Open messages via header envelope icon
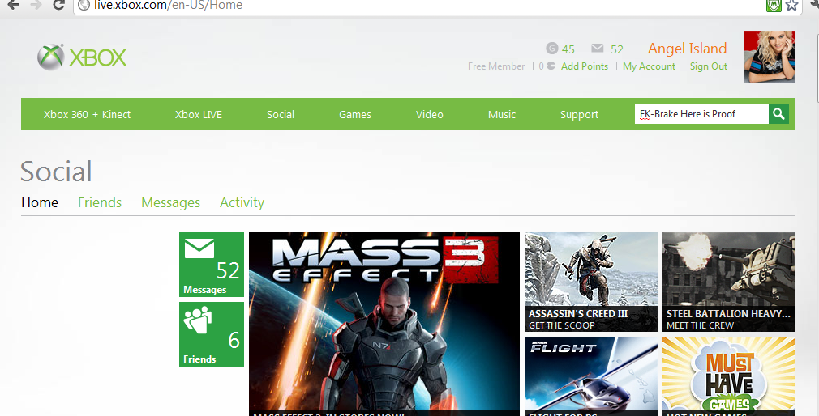Viewport: 819px width, 416px height. pyautogui.click(x=598, y=49)
